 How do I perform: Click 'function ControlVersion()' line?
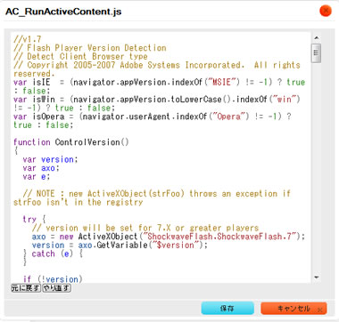(71, 142)
